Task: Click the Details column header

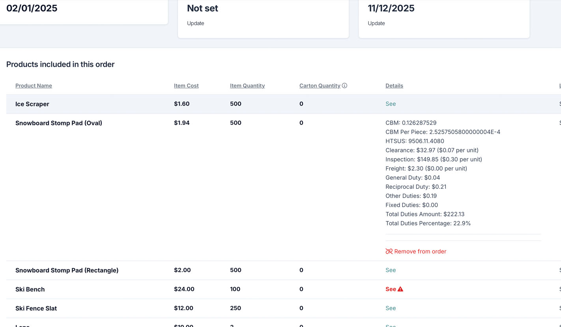Action: (394, 85)
